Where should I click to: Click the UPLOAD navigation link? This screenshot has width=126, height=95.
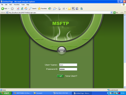[x=54, y=46]
